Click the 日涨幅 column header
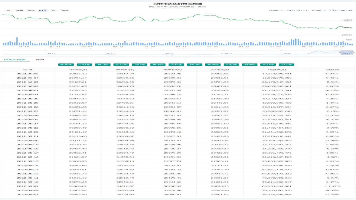Viewport: 356px width, 200px height. pos(332,70)
